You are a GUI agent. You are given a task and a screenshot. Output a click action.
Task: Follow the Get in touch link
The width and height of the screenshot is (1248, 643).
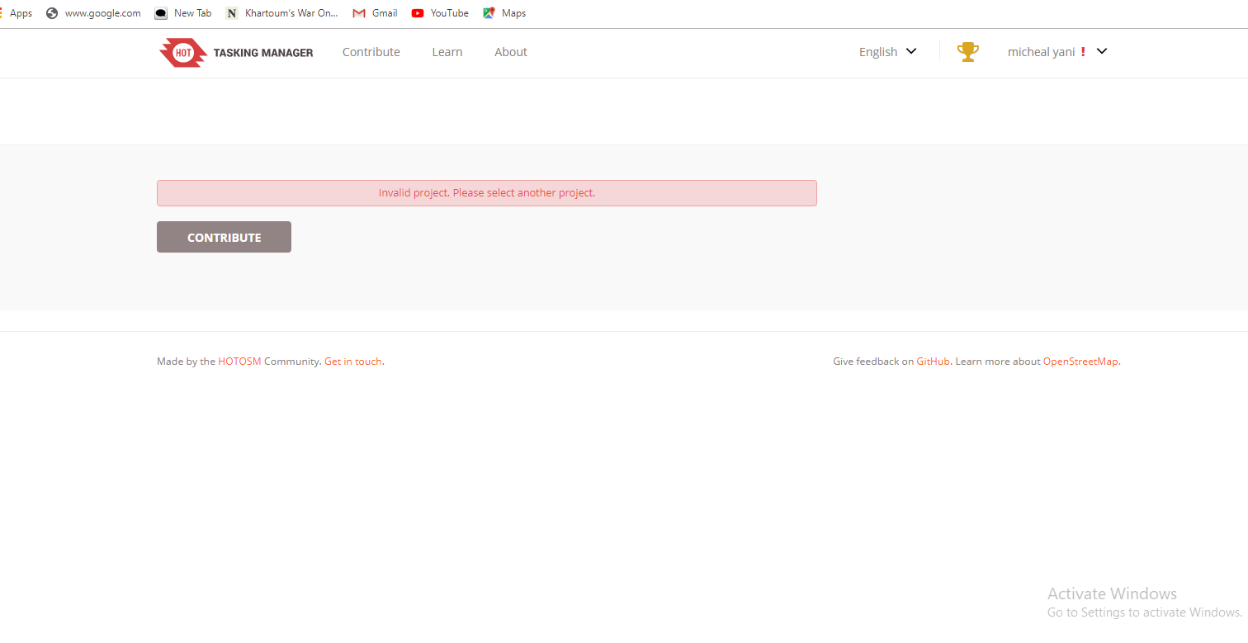(353, 362)
